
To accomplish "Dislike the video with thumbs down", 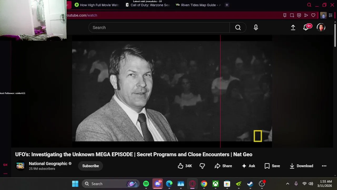I will point(202,166).
